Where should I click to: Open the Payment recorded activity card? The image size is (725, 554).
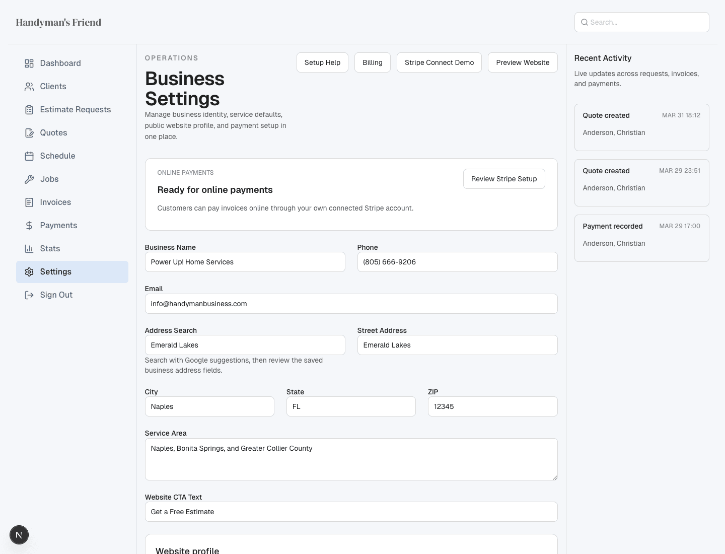point(642,238)
